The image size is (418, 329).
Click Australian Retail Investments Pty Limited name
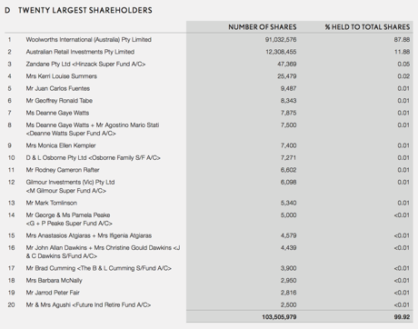tap(80, 52)
